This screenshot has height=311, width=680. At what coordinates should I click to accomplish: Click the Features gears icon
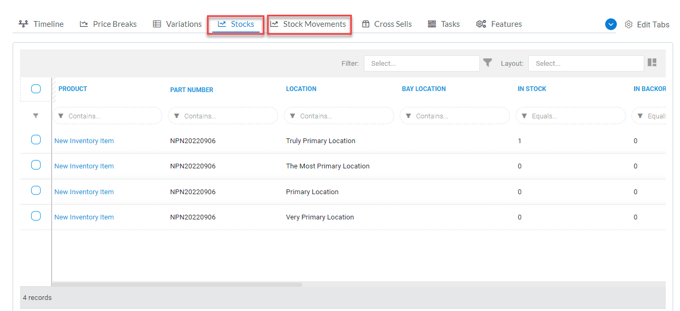[480, 24]
